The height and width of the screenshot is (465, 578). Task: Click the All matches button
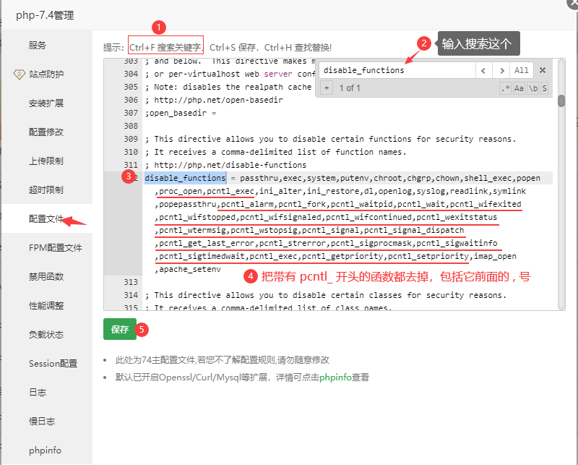coord(521,70)
